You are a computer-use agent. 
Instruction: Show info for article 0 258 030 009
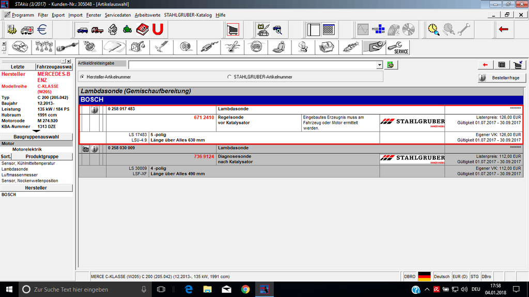(x=95, y=149)
